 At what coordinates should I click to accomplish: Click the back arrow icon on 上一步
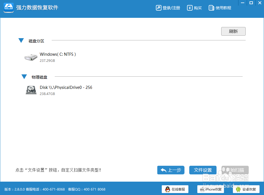[x=164, y=170]
